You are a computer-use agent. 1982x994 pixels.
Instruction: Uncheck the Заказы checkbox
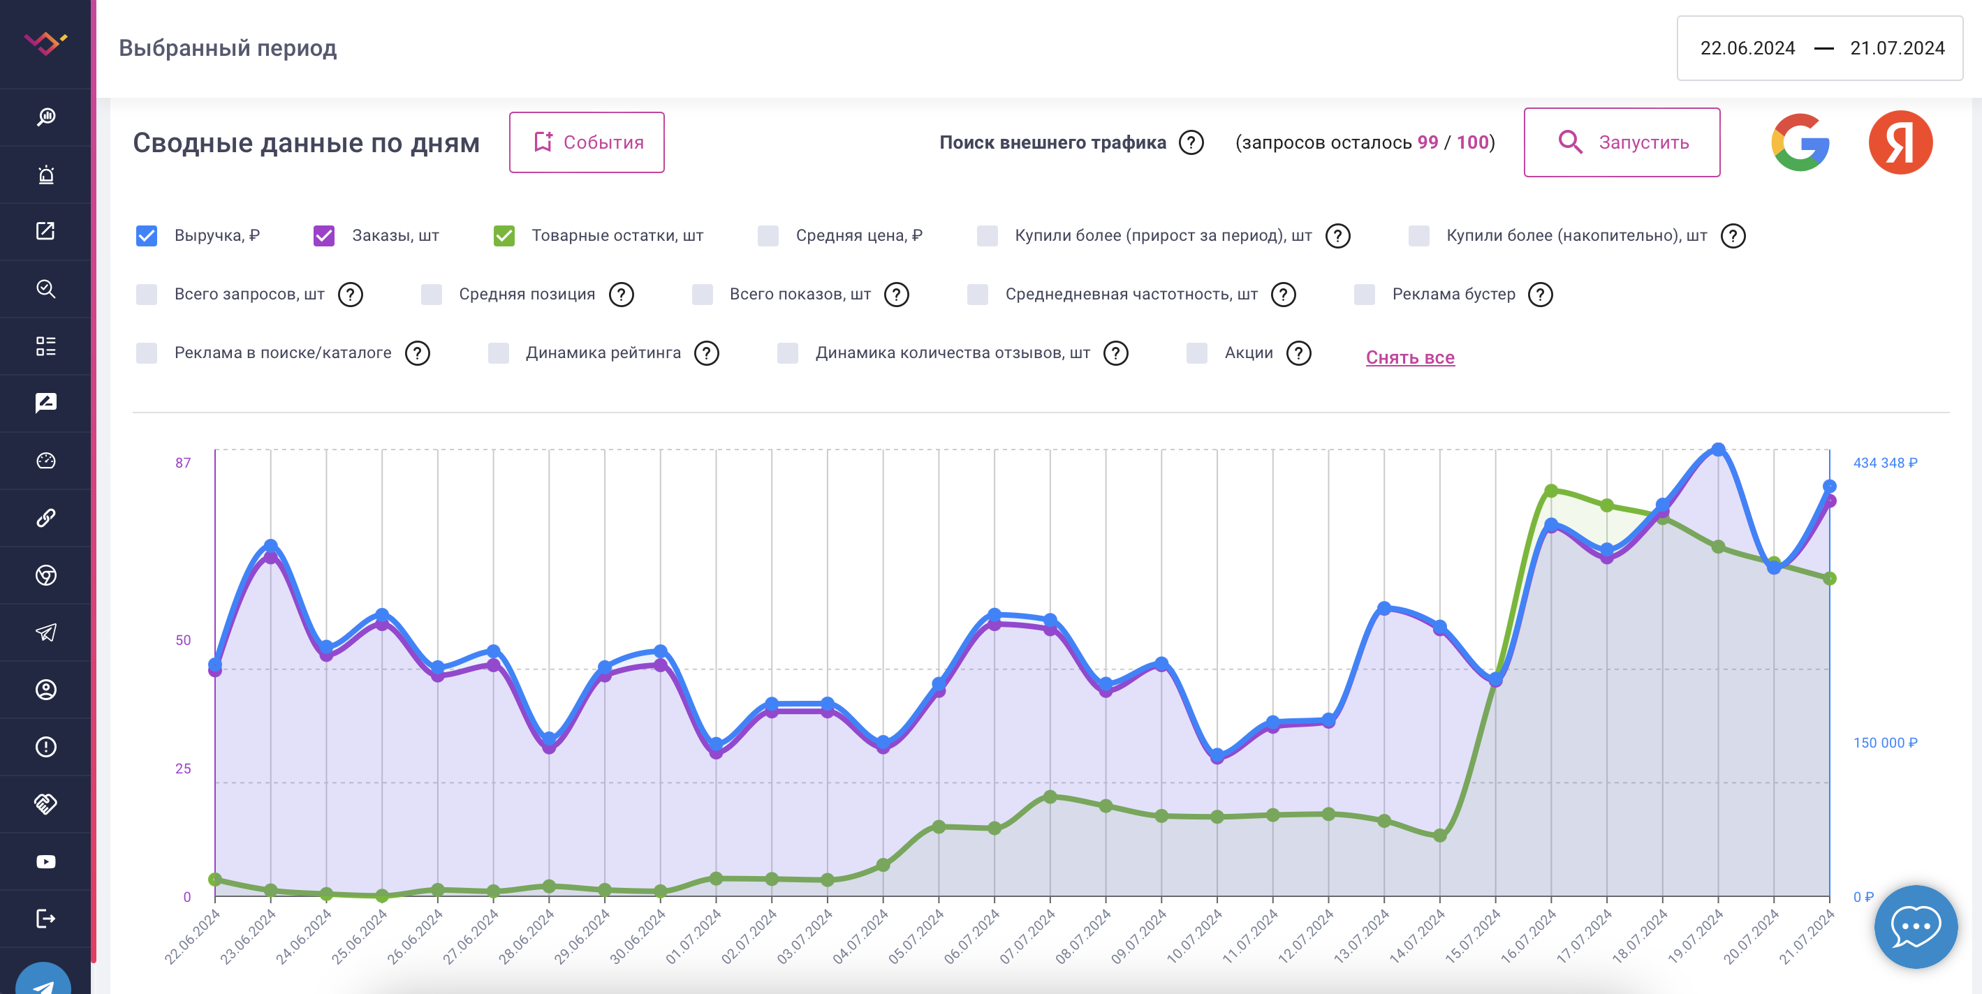tap(324, 236)
